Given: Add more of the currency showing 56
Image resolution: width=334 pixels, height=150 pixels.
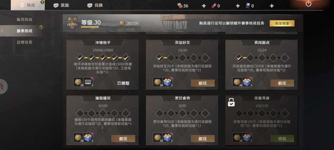Looking at the screenshot, I should (x=204, y=6).
